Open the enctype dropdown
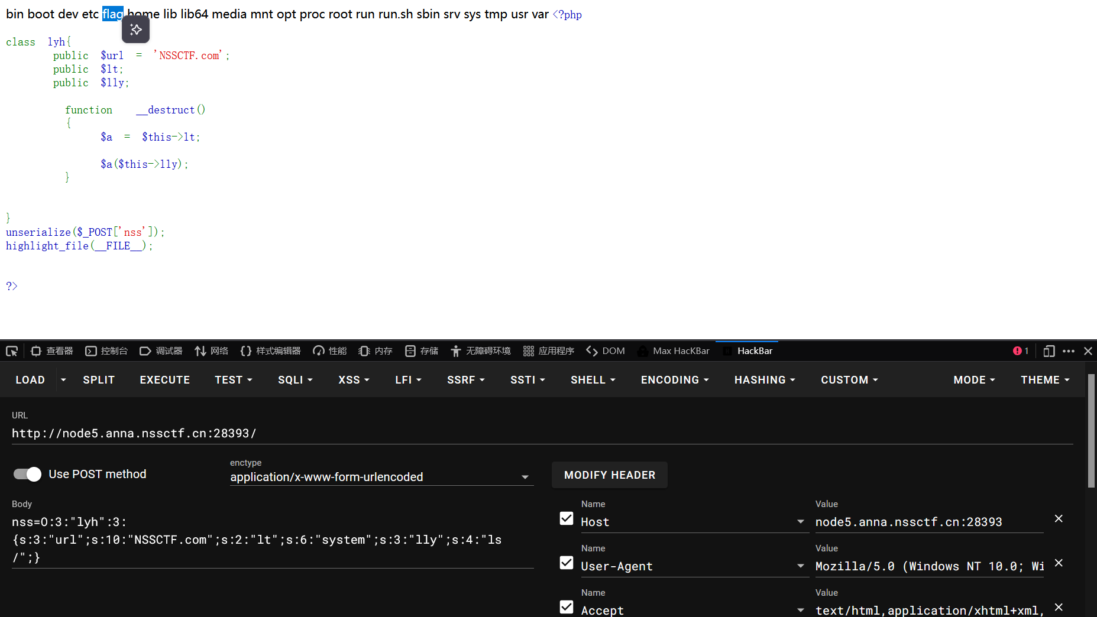Screen dimensions: 1097x617 click(x=524, y=476)
